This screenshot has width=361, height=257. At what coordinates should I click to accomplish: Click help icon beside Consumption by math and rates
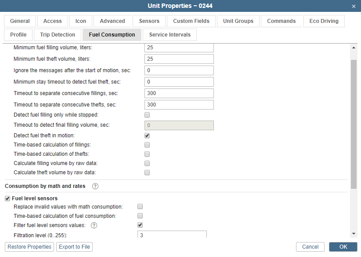point(95,186)
